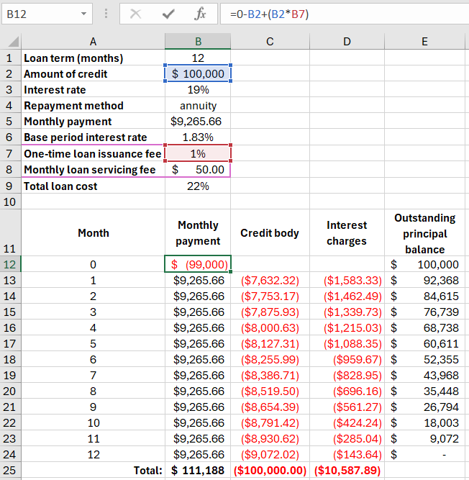Screen dimensions: 469x480
Task: Click 'One-time loan issuance fee' label
Action: click(92, 154)
